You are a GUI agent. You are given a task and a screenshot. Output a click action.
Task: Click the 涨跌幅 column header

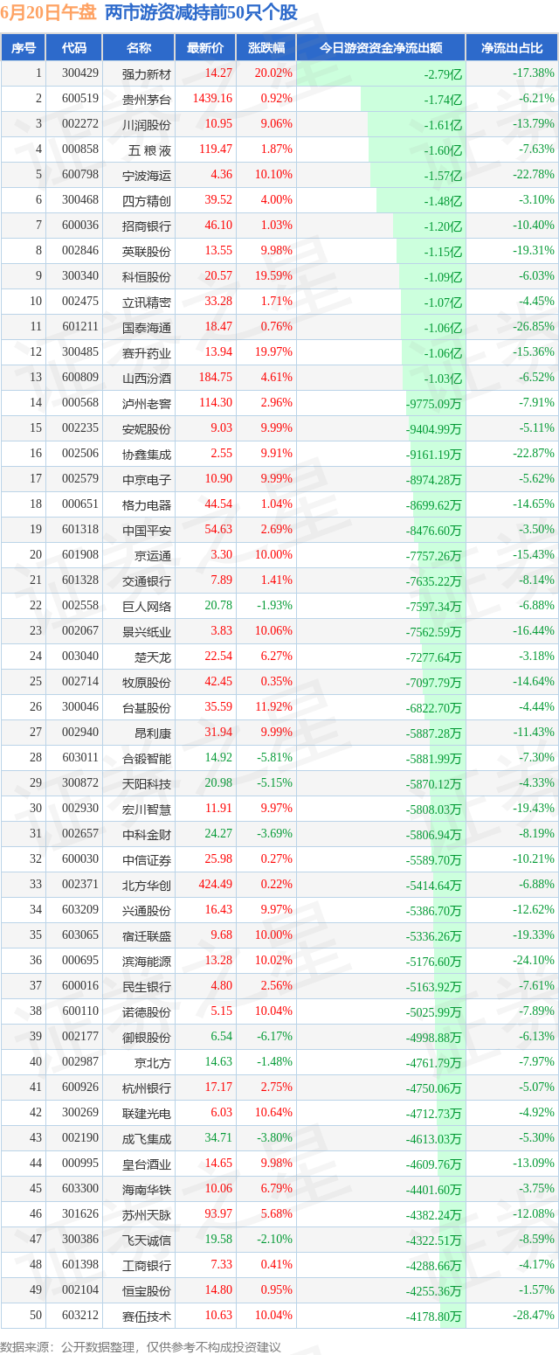266,48
